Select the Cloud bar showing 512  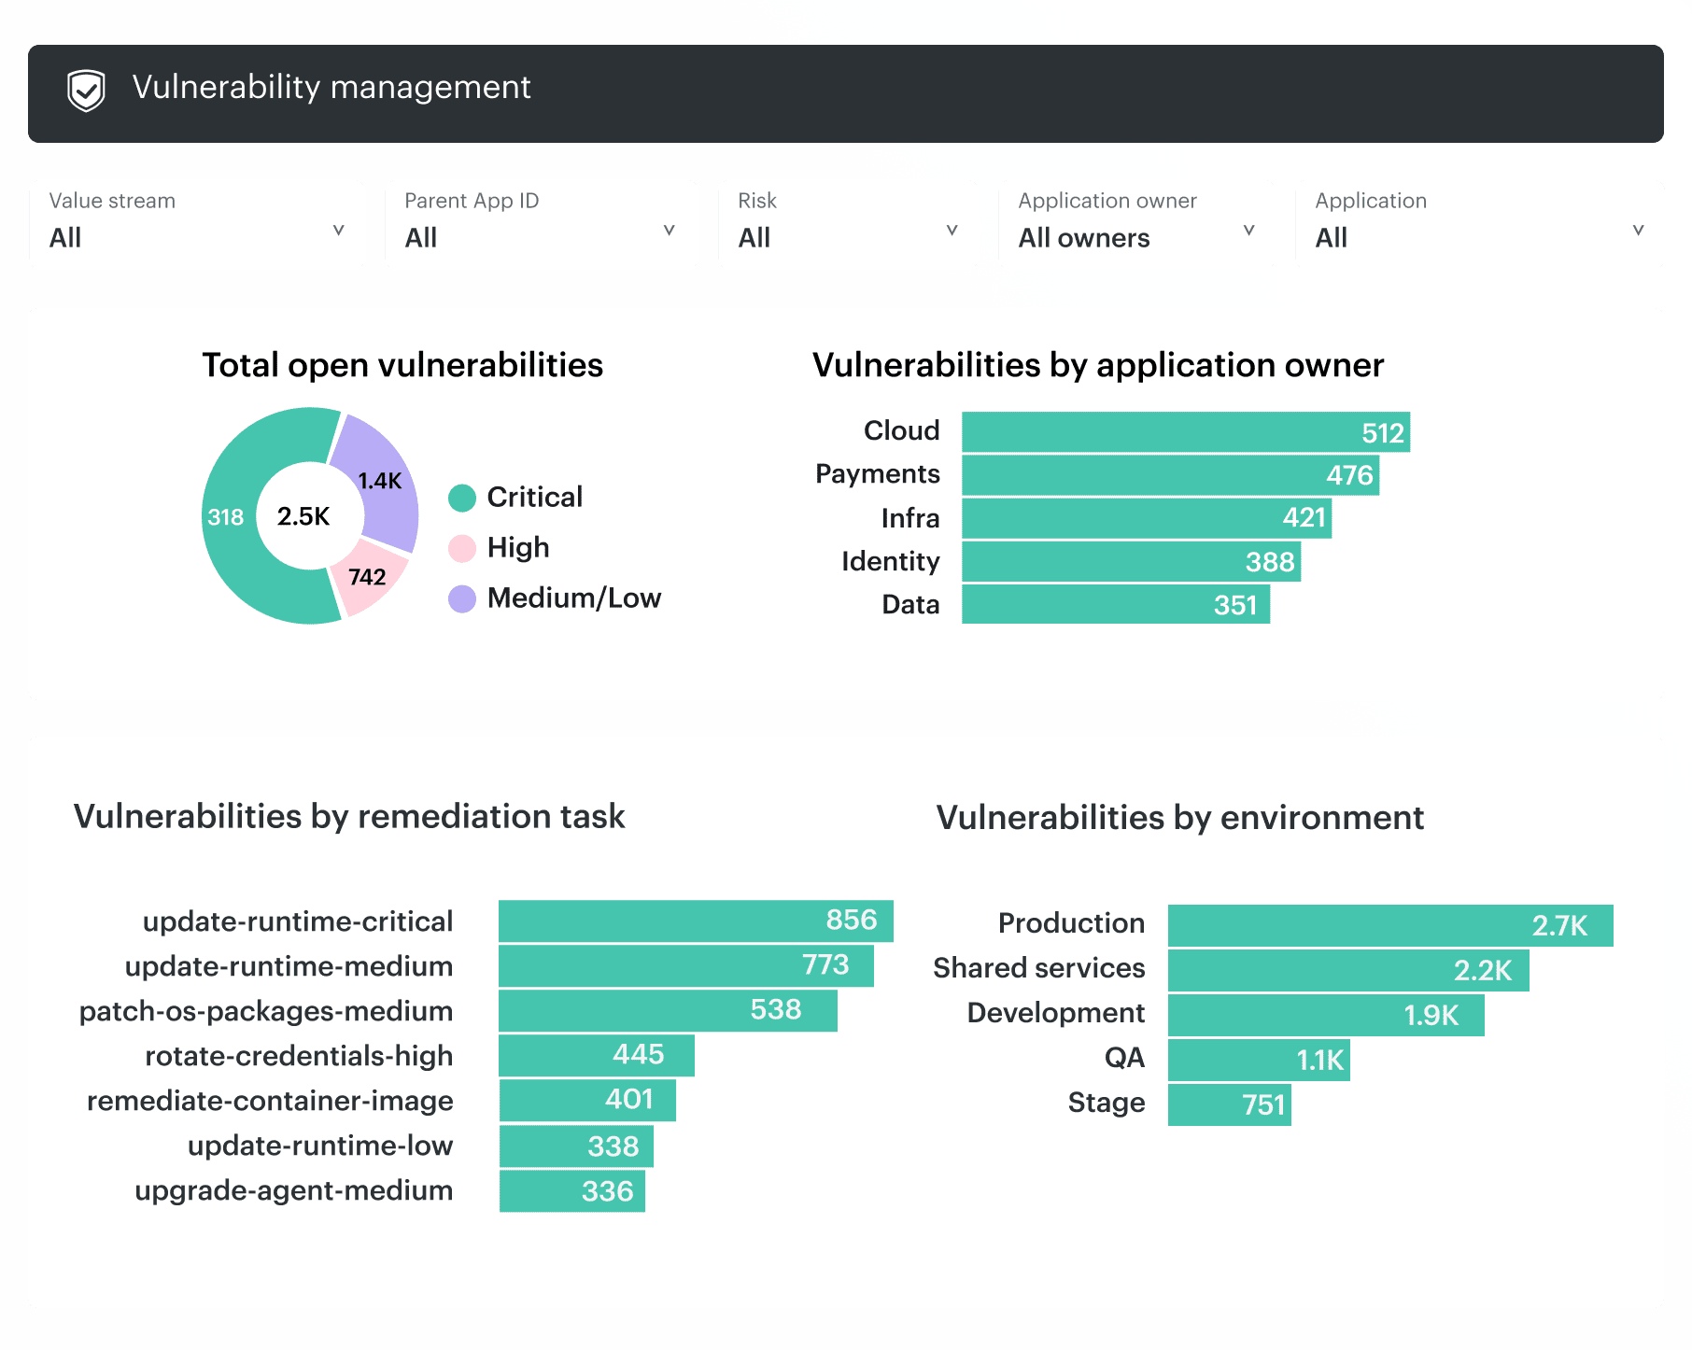point(1186,432)
